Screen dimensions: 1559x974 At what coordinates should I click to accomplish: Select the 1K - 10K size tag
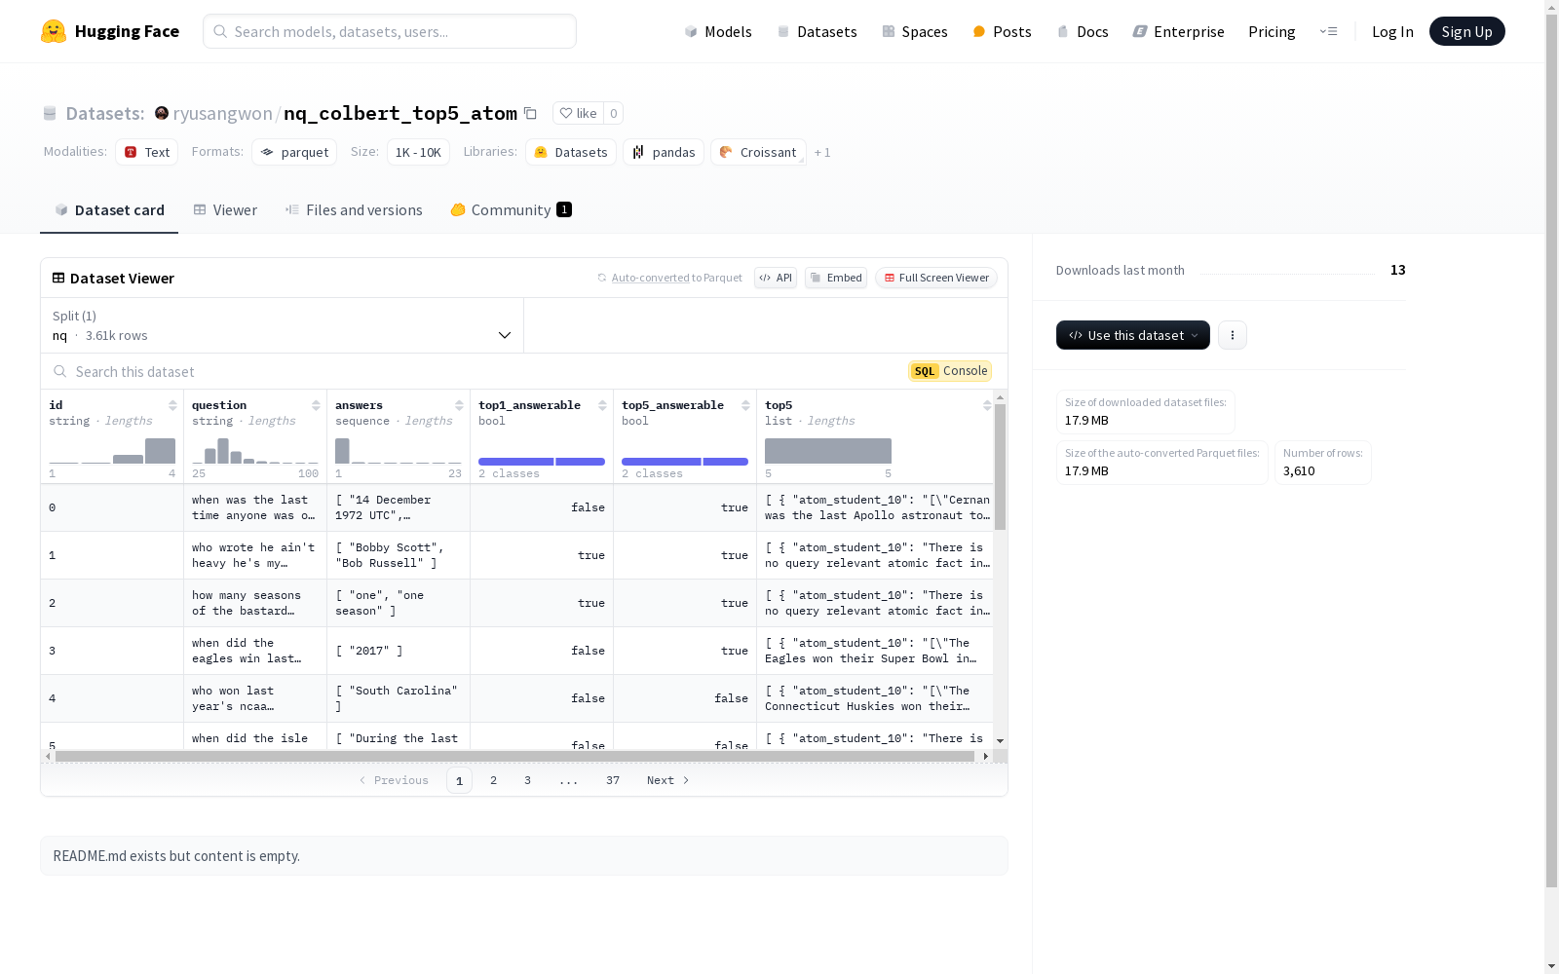click(418, 152)
